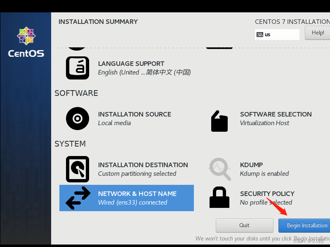Click the Virtualization Host status text

[264, 123]
